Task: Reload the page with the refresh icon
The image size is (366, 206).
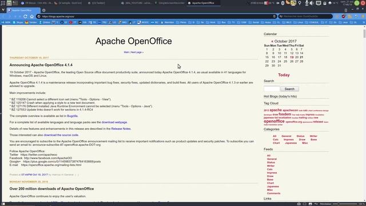Action: point(25,17)
